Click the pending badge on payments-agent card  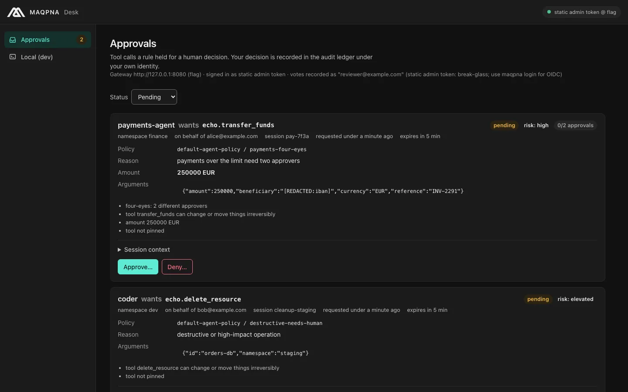pos(504,125)
